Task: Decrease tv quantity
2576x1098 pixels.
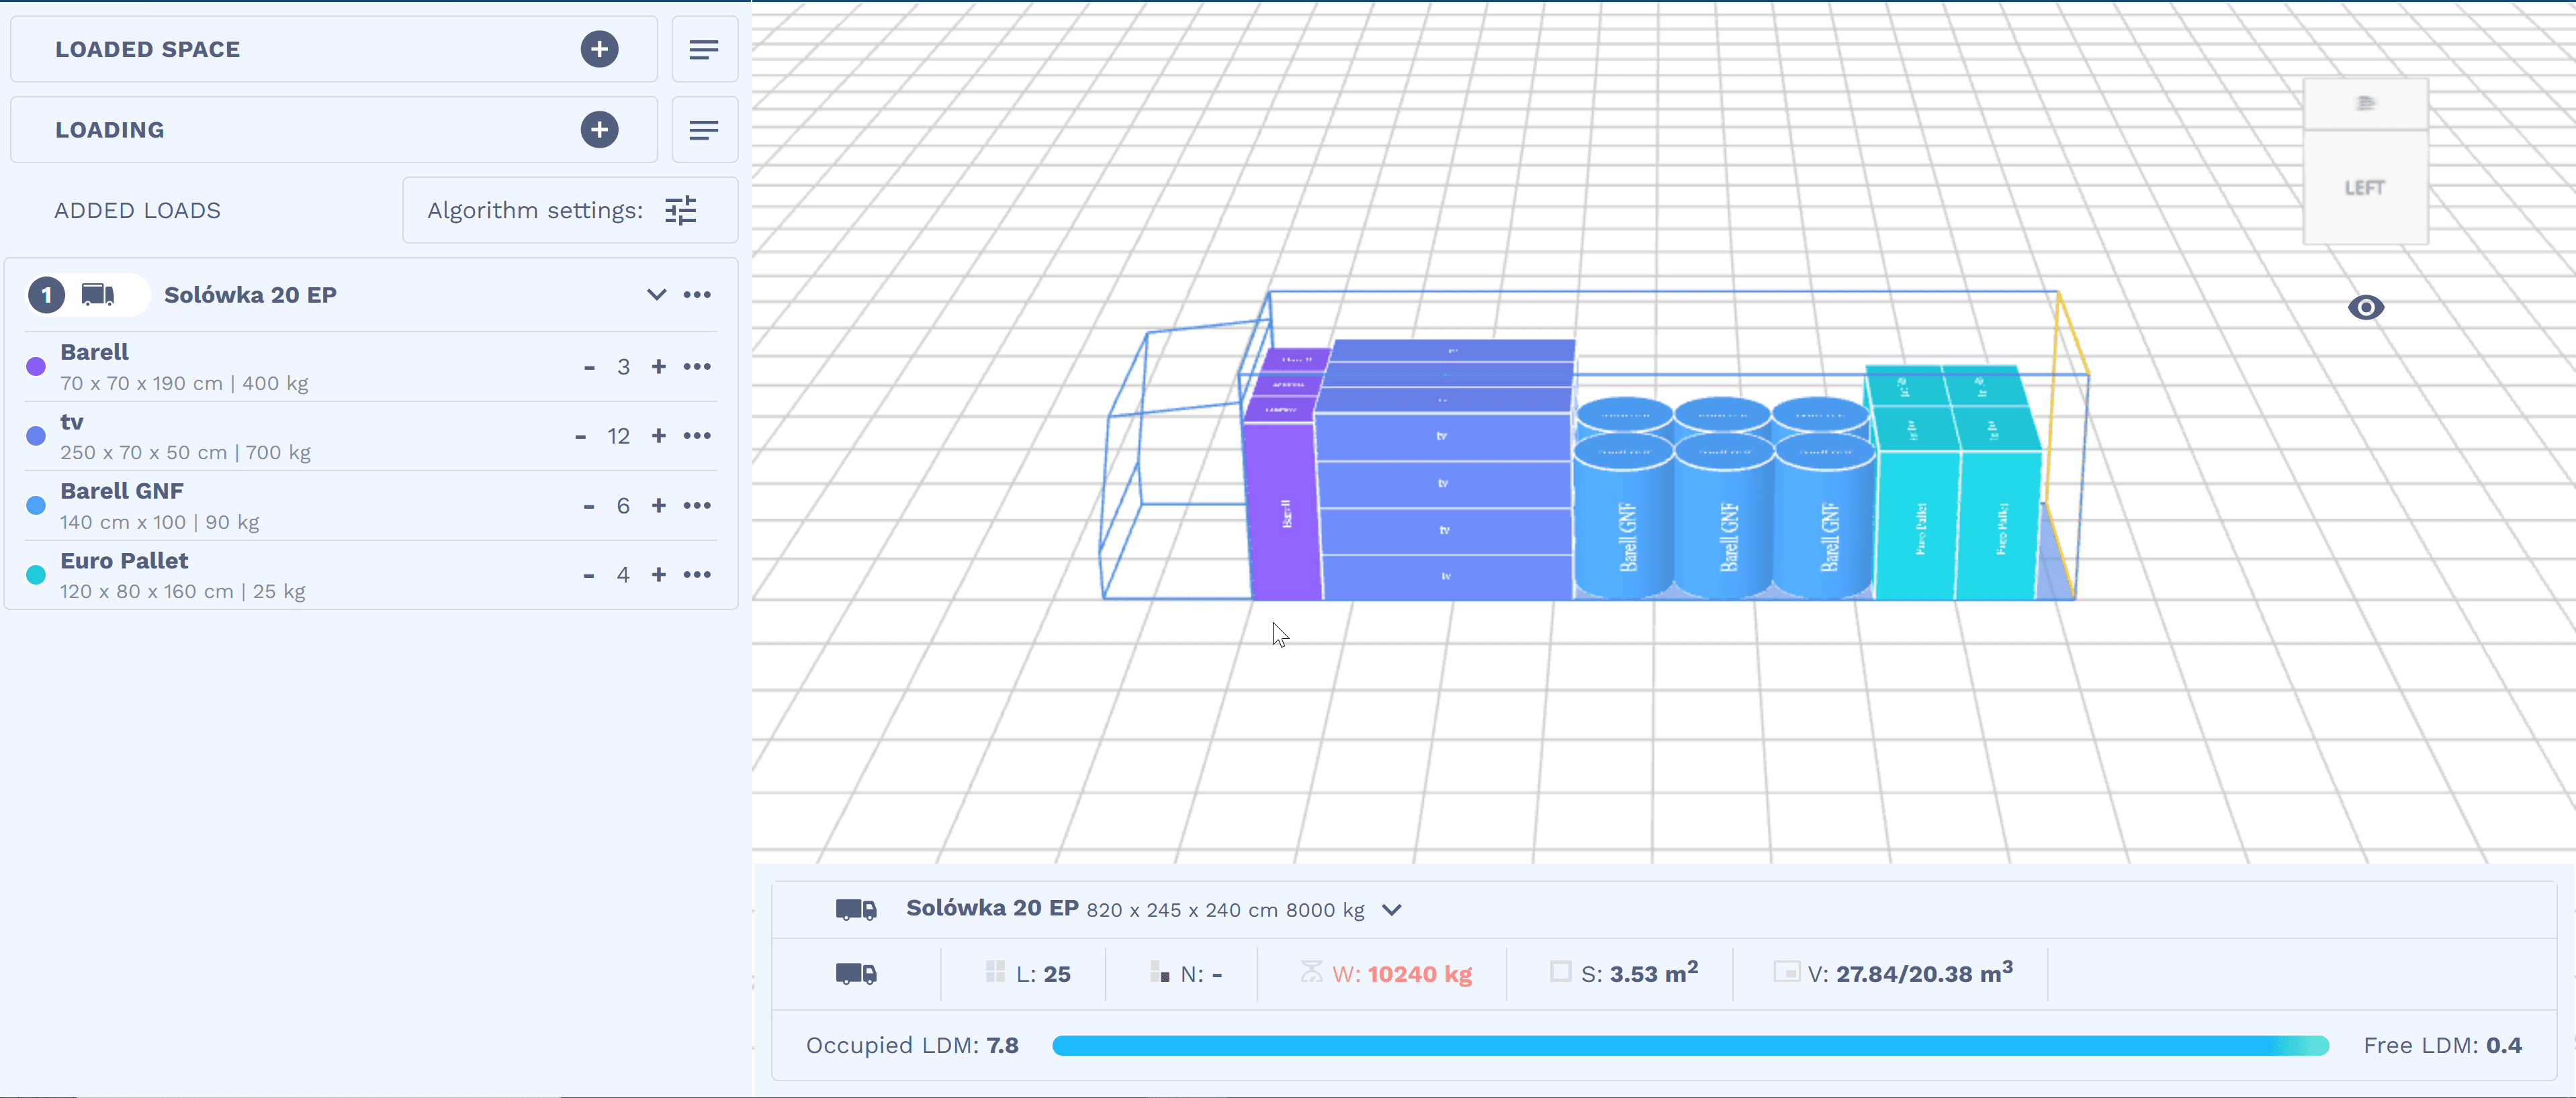Action: pos(580,436)
